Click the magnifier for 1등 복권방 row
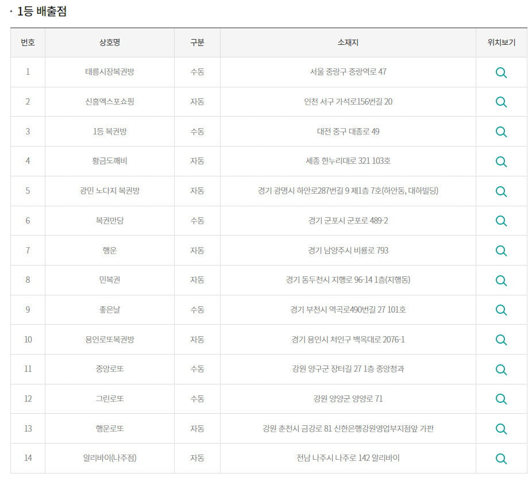Viewport: 532px width, 481px height. click(501, 132)
